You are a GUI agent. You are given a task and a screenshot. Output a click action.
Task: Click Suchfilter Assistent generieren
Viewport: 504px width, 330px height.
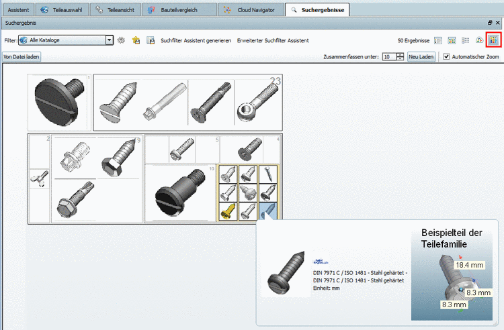(x=196, y=40)
